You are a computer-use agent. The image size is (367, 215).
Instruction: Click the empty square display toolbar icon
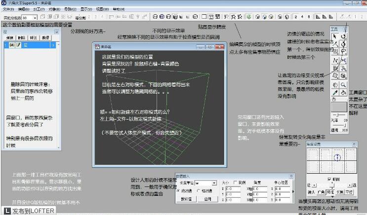coord(204,17)
